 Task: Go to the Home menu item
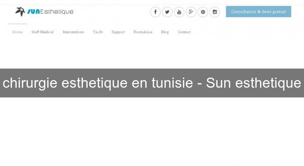pyautogui.click(x=17, y=32)
